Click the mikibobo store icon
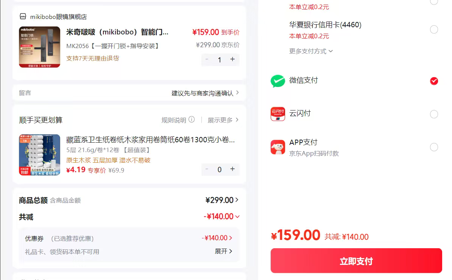Image resolution: width=452 pixels, height=280 pixels. tap(23, 17)
